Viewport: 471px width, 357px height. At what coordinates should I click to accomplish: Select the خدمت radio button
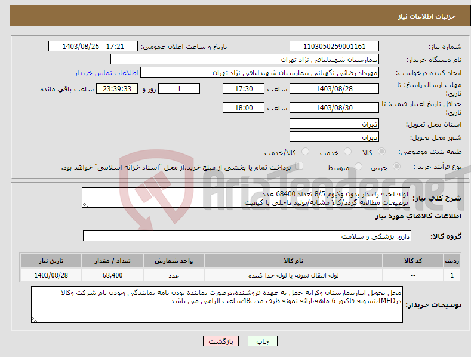pyautogui.click(x=347, y=152)
